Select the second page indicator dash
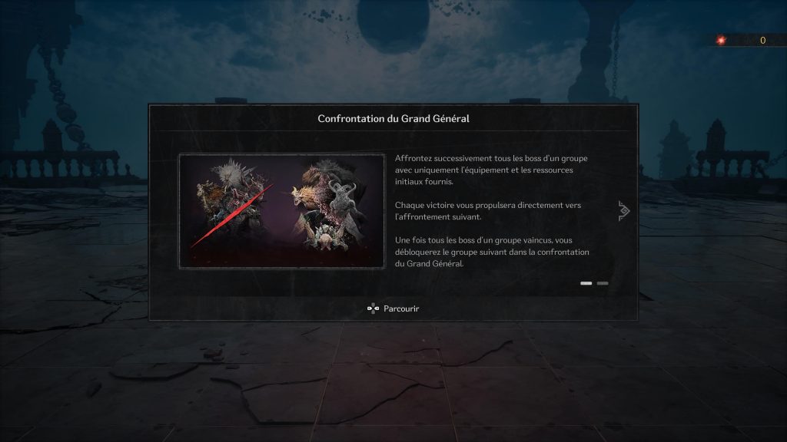This screenshot has height=442, width=787. click(x=603, y=283)
